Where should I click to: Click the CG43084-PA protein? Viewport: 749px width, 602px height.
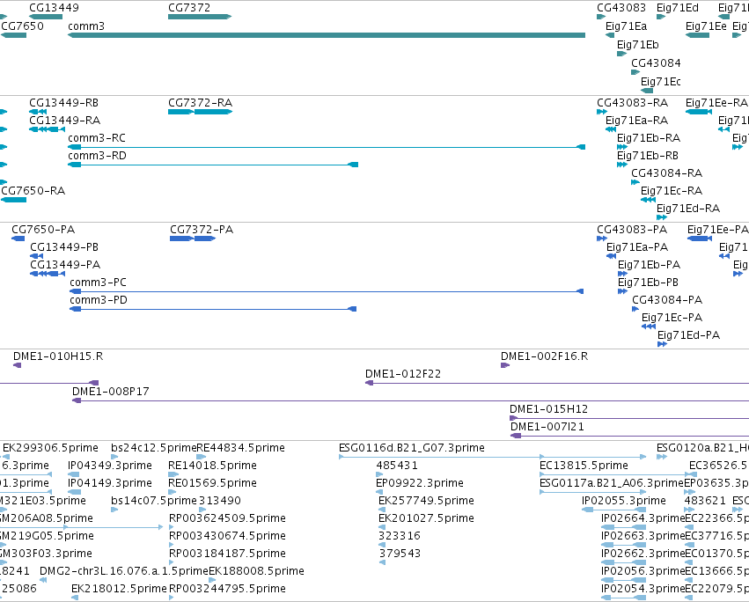[635, 309]
